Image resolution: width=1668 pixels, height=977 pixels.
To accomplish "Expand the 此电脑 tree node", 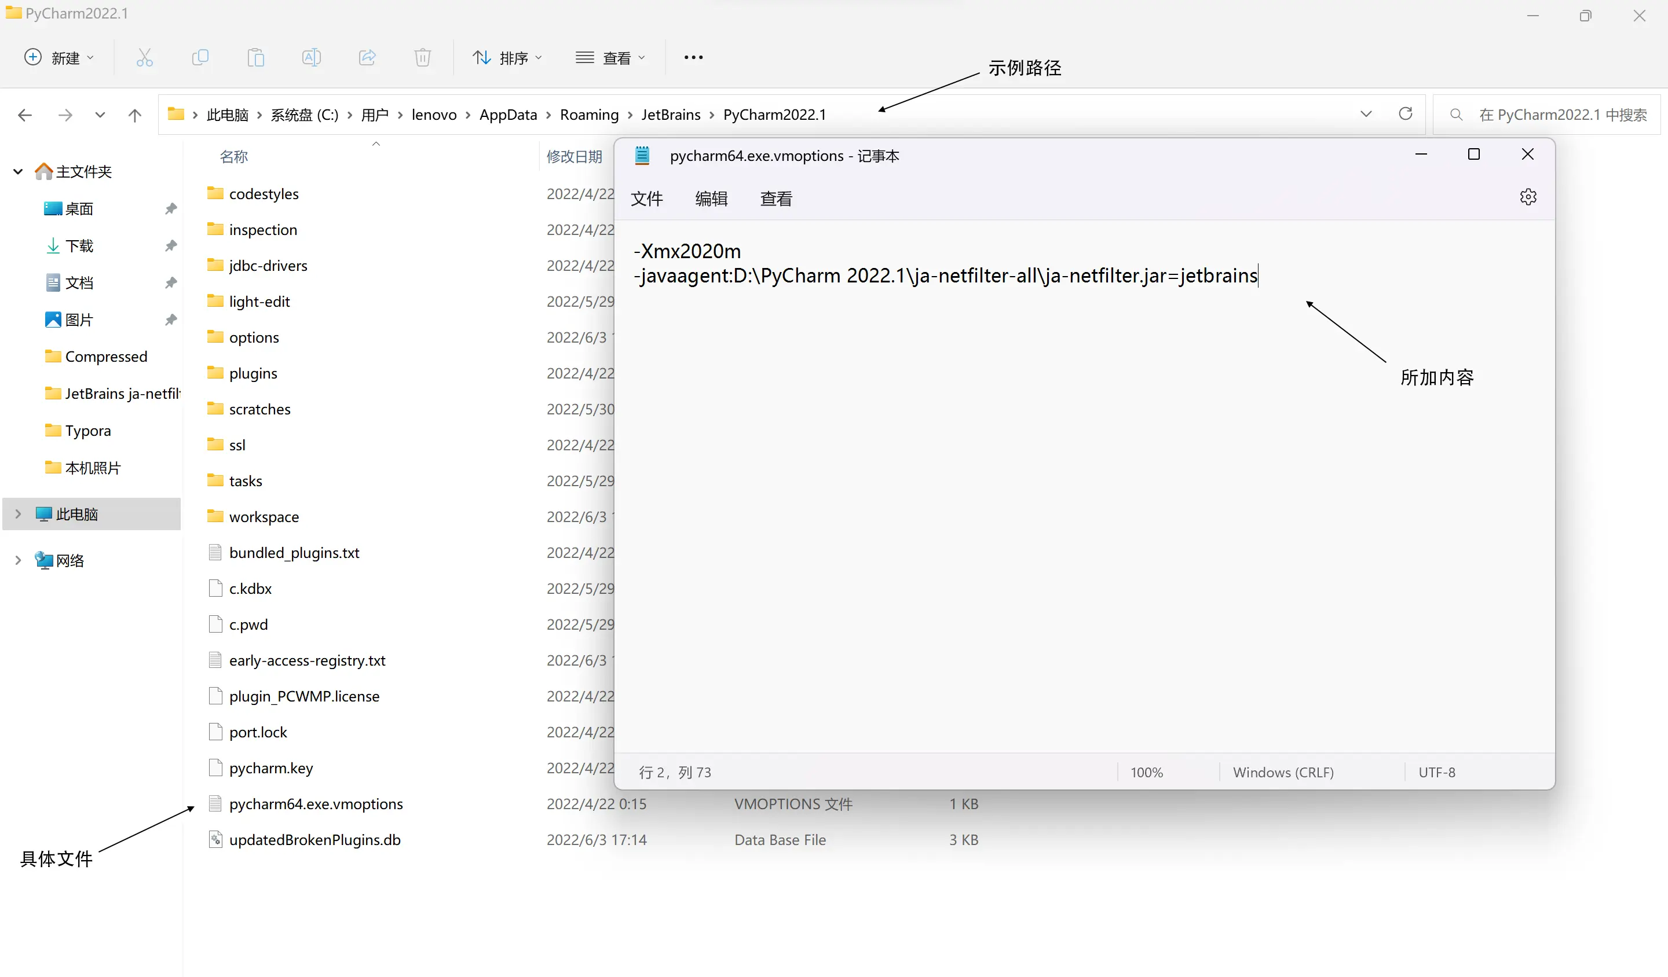I will (x=18, y=514).
